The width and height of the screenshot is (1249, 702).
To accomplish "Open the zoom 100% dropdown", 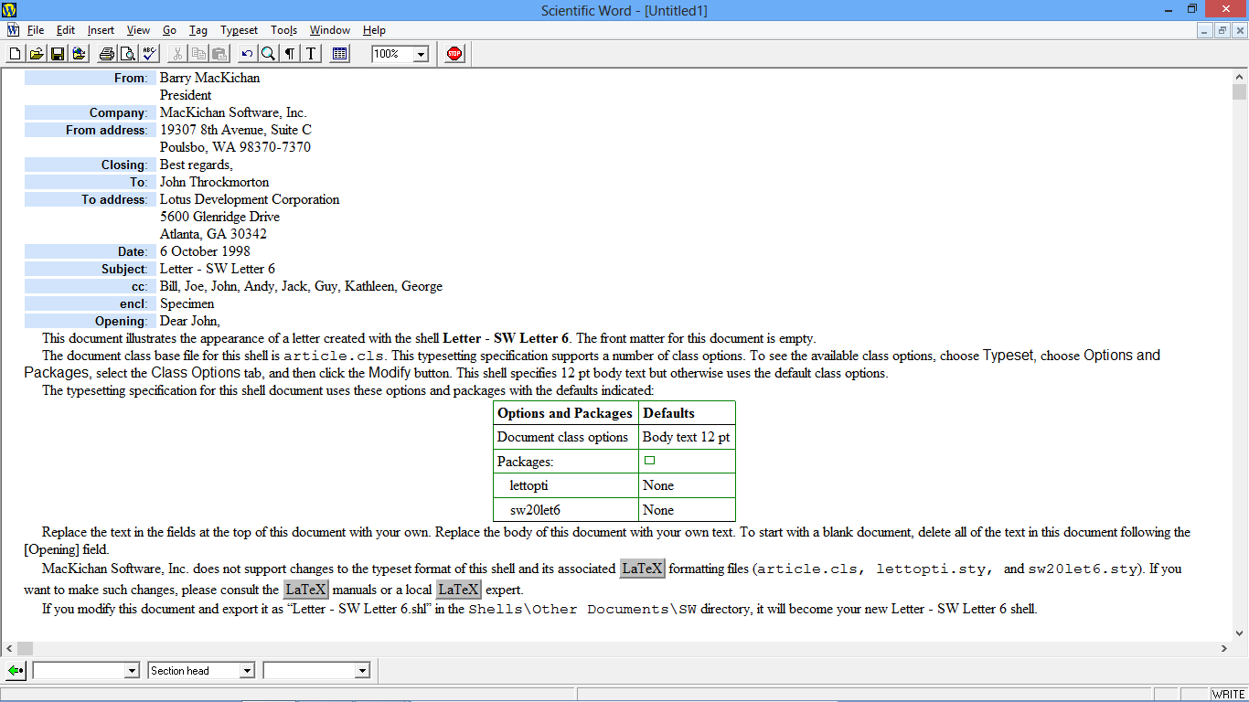I will click(x=421, y=55).
